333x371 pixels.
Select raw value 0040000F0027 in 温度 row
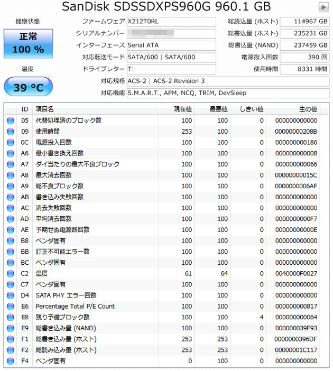click(x=296, y=274)
